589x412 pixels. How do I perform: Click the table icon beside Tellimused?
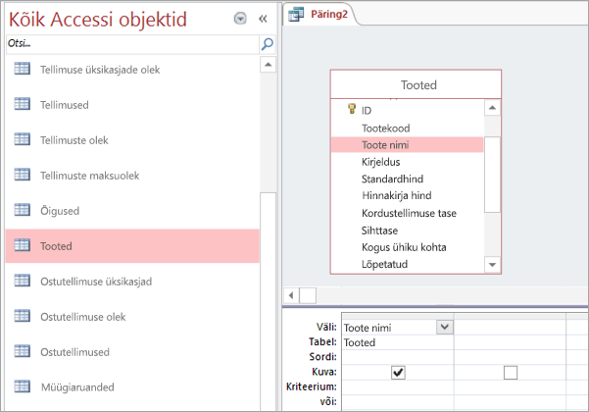tap(23, 104)
